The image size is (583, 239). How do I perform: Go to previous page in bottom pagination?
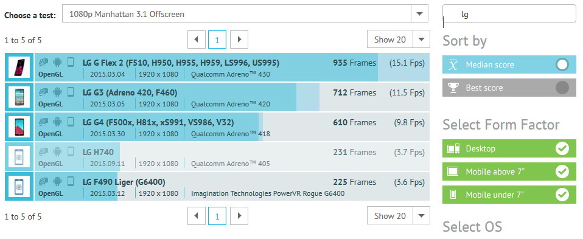click(x=197, y=215)
